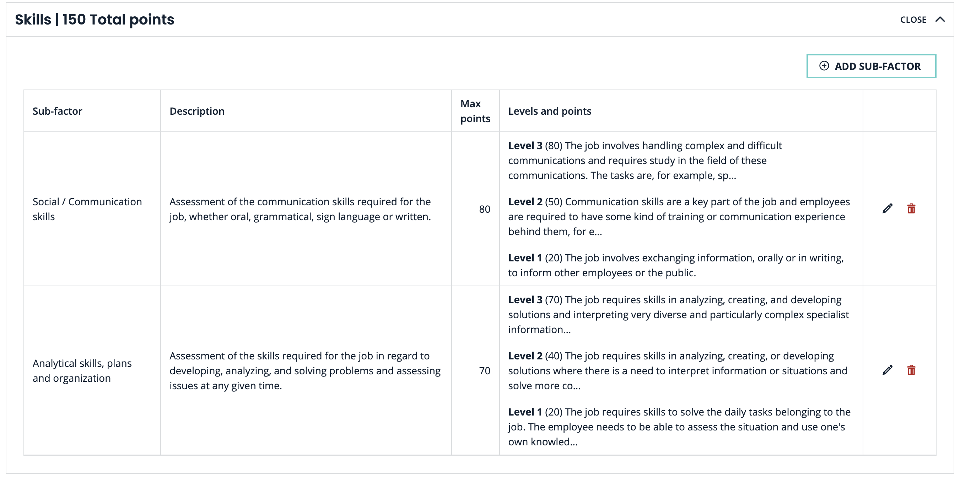Click the Levels and points column header

coord(550,111)
